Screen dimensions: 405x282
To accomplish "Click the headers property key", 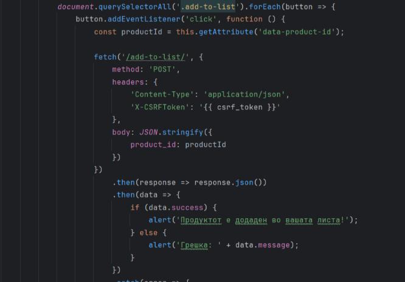I will 128,82.
